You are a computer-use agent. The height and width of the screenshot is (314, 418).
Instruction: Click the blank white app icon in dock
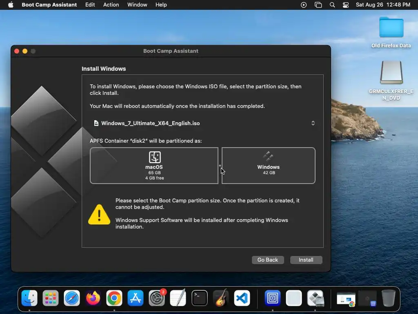pyautogui.click(x=294, y=298)
